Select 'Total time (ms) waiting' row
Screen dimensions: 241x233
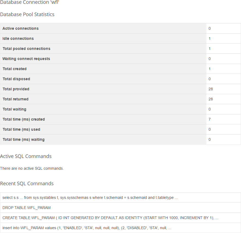pos(23,139)
